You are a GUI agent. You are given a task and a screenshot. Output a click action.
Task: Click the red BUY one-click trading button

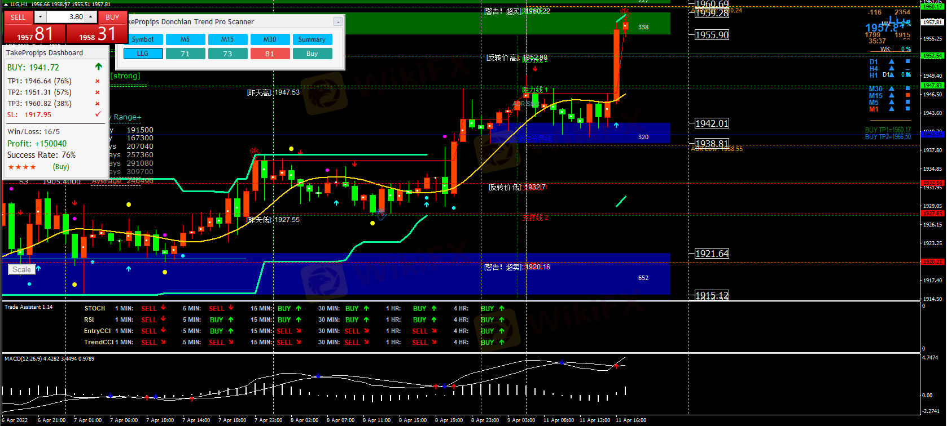click(112, 17)
